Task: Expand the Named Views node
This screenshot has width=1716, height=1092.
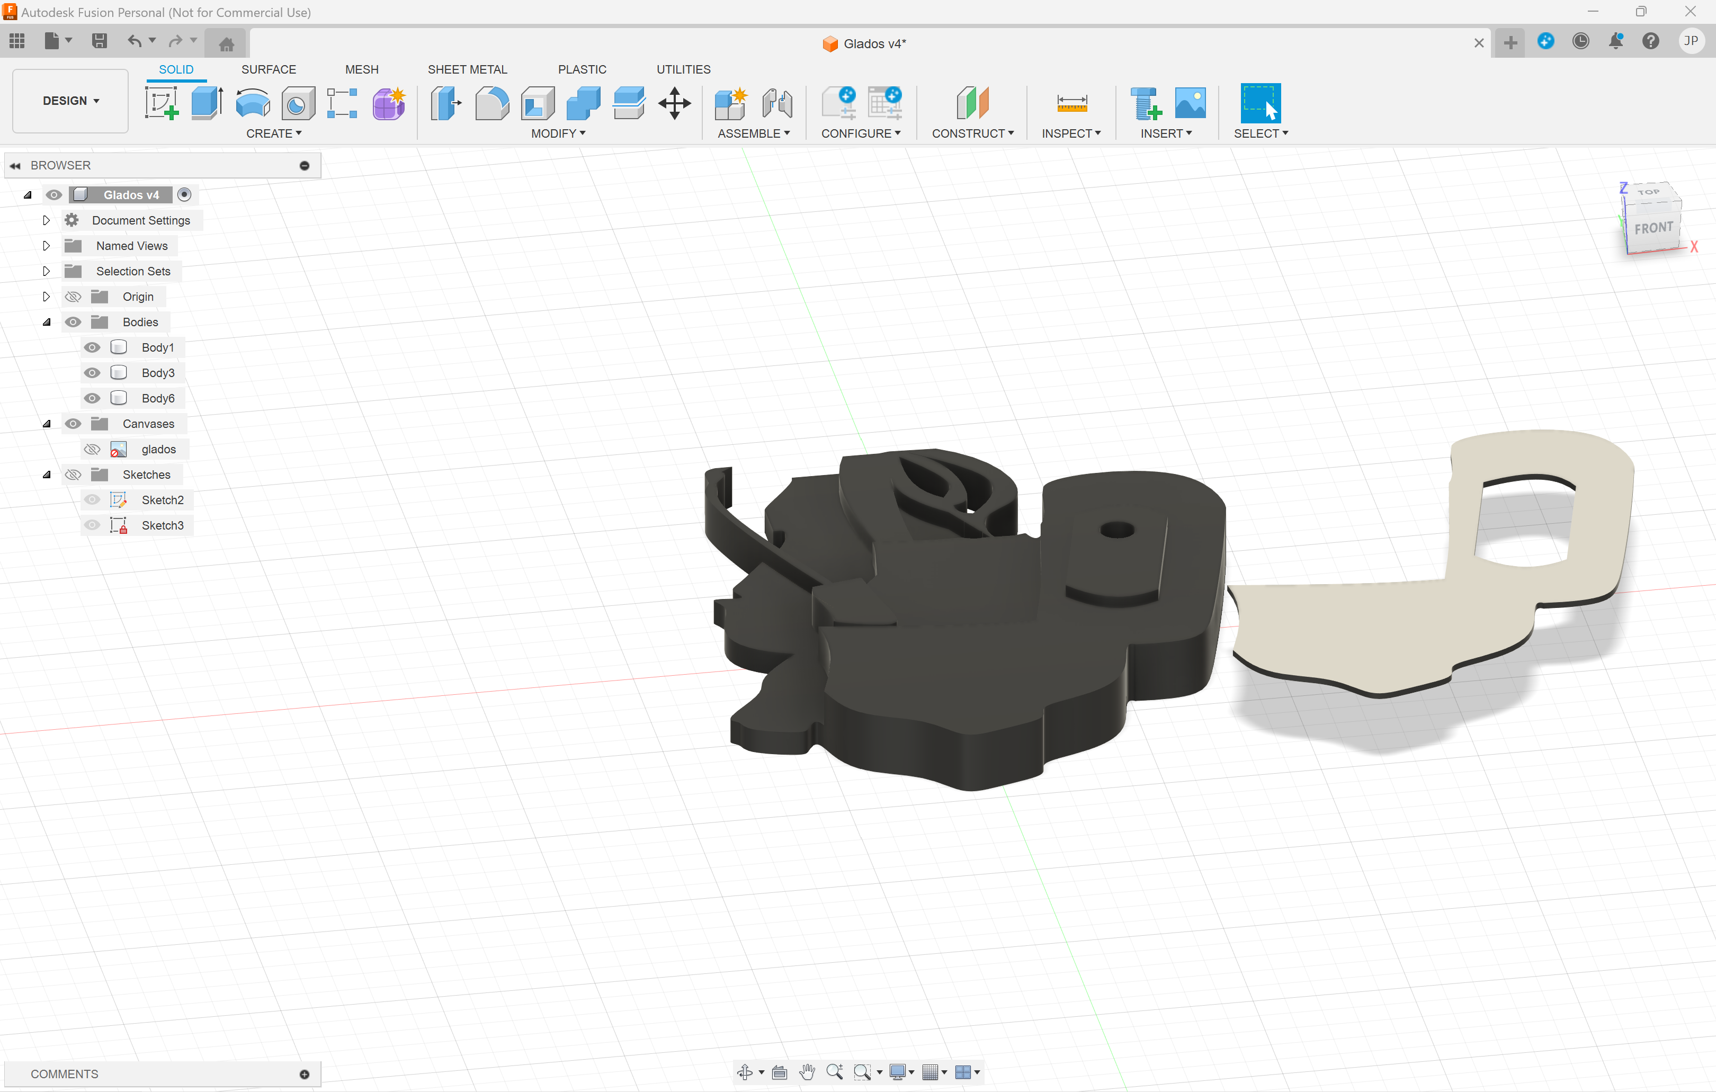Action: tap(46, 246)
